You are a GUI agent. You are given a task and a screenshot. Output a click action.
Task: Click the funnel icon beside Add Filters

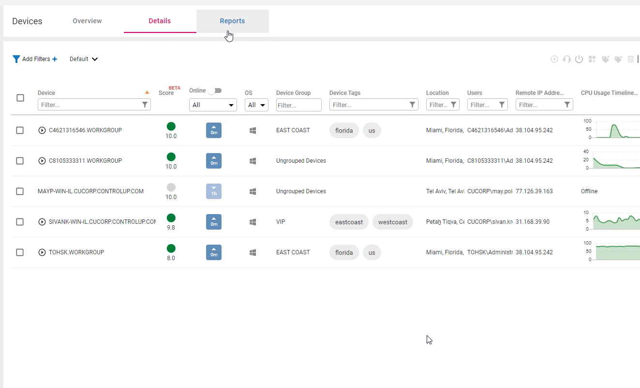pyautogui.click(x=16, y=59)
